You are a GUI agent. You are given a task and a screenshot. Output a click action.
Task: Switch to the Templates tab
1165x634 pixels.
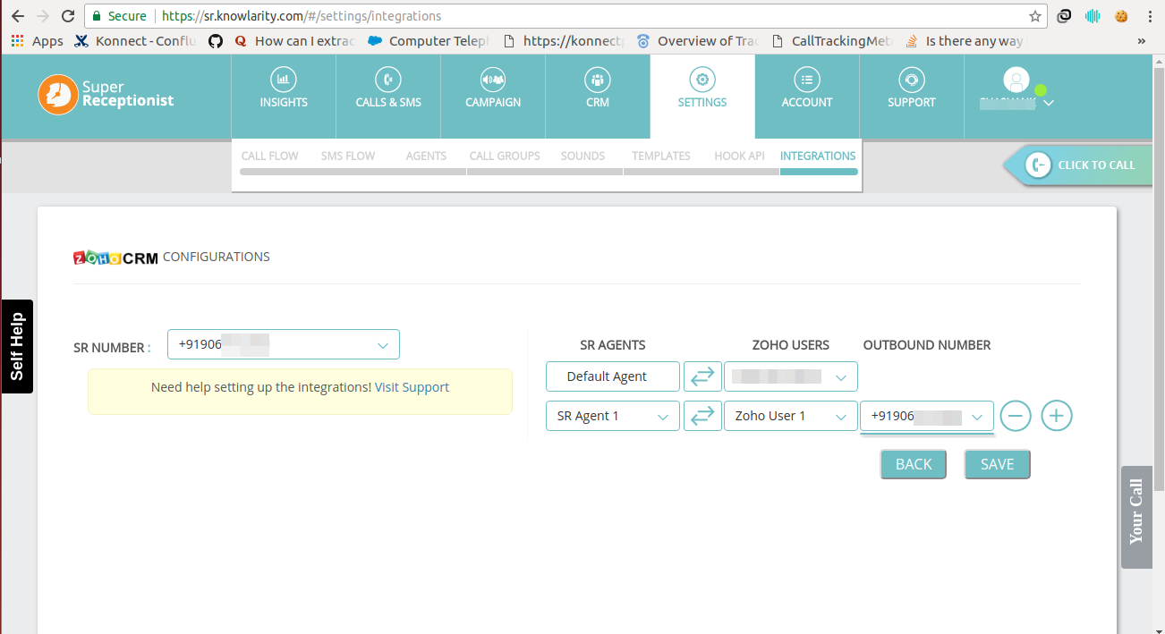pyautogui.click(x=661, y=156)
